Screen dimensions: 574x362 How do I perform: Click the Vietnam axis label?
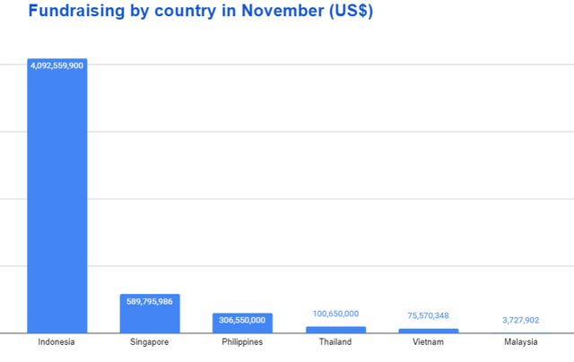click(429, 342)
